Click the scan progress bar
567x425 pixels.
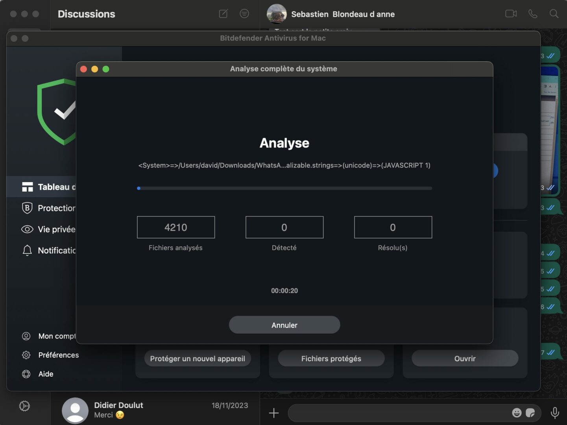click(x=284, y=188)
